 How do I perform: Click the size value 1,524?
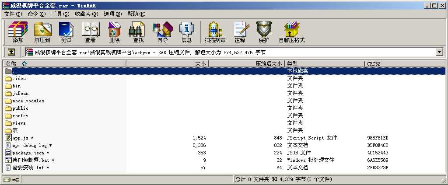199,138
